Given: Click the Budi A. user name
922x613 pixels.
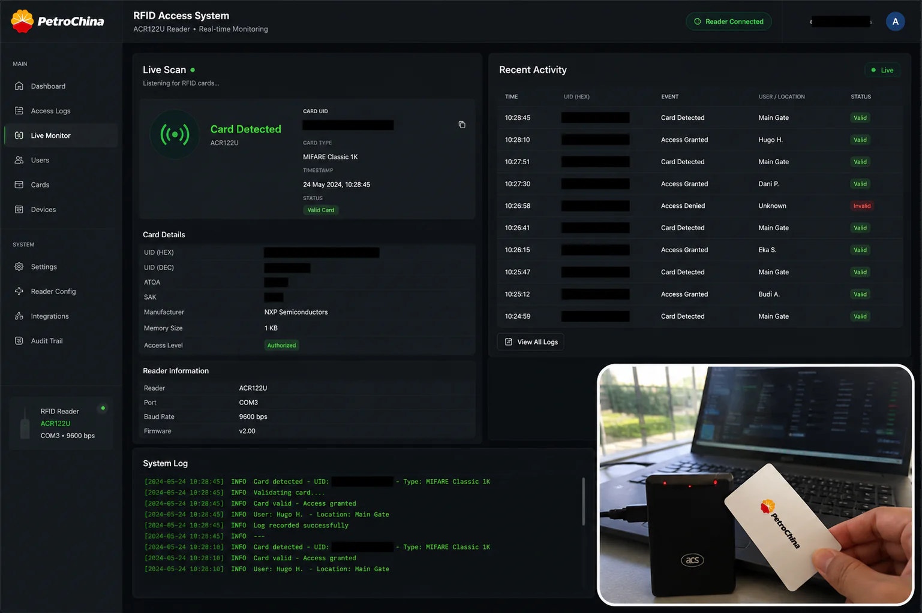Looking at the screenshot, I should [769, 294].
